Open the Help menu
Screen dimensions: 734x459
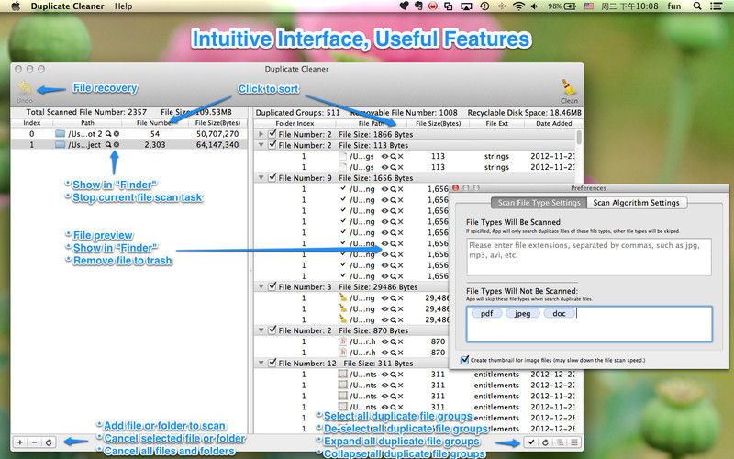point(124,6)
